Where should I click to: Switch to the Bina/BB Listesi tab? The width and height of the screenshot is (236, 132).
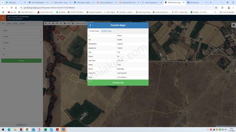[106, 31]
